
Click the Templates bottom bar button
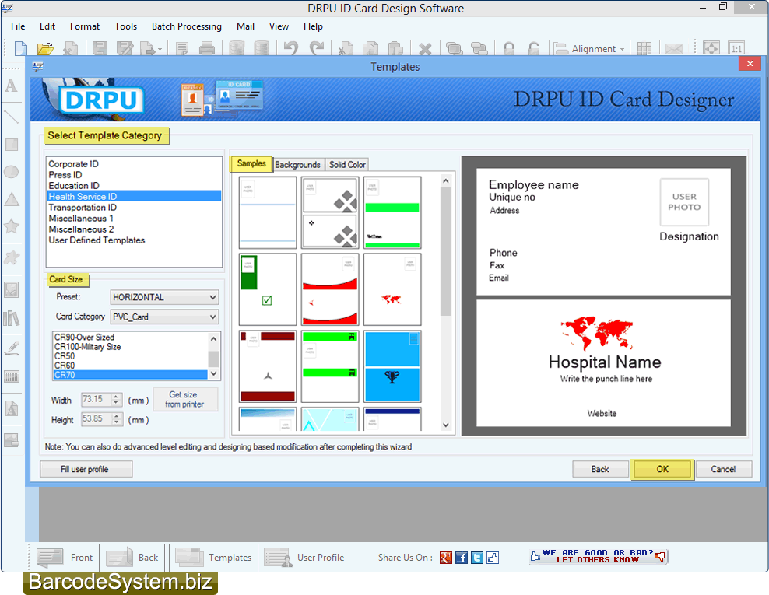pos(214,557)
